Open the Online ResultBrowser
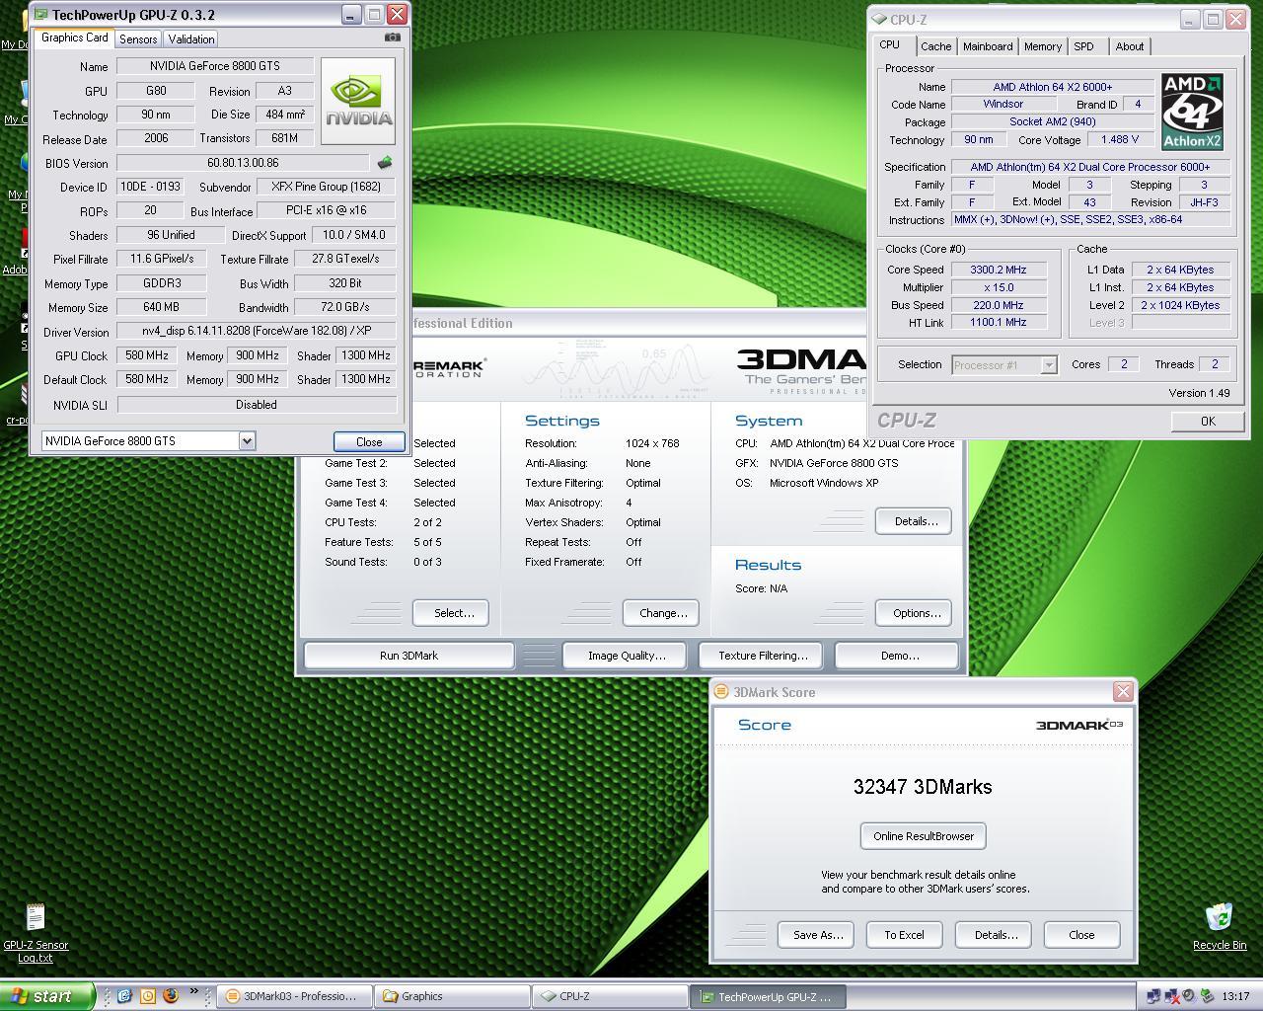The width and height of the screenshot is (1263, 1011). (x=923, y=836)
